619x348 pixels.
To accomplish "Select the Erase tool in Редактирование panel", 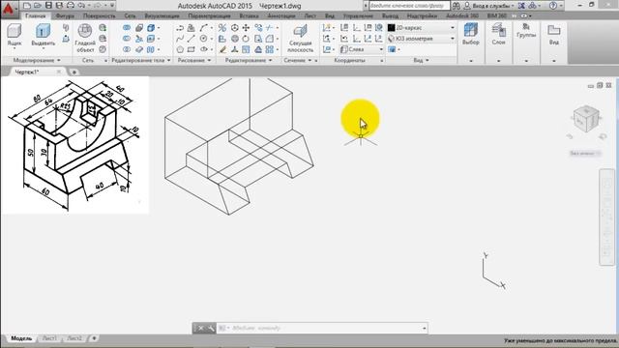I will (x=223, y=49).
